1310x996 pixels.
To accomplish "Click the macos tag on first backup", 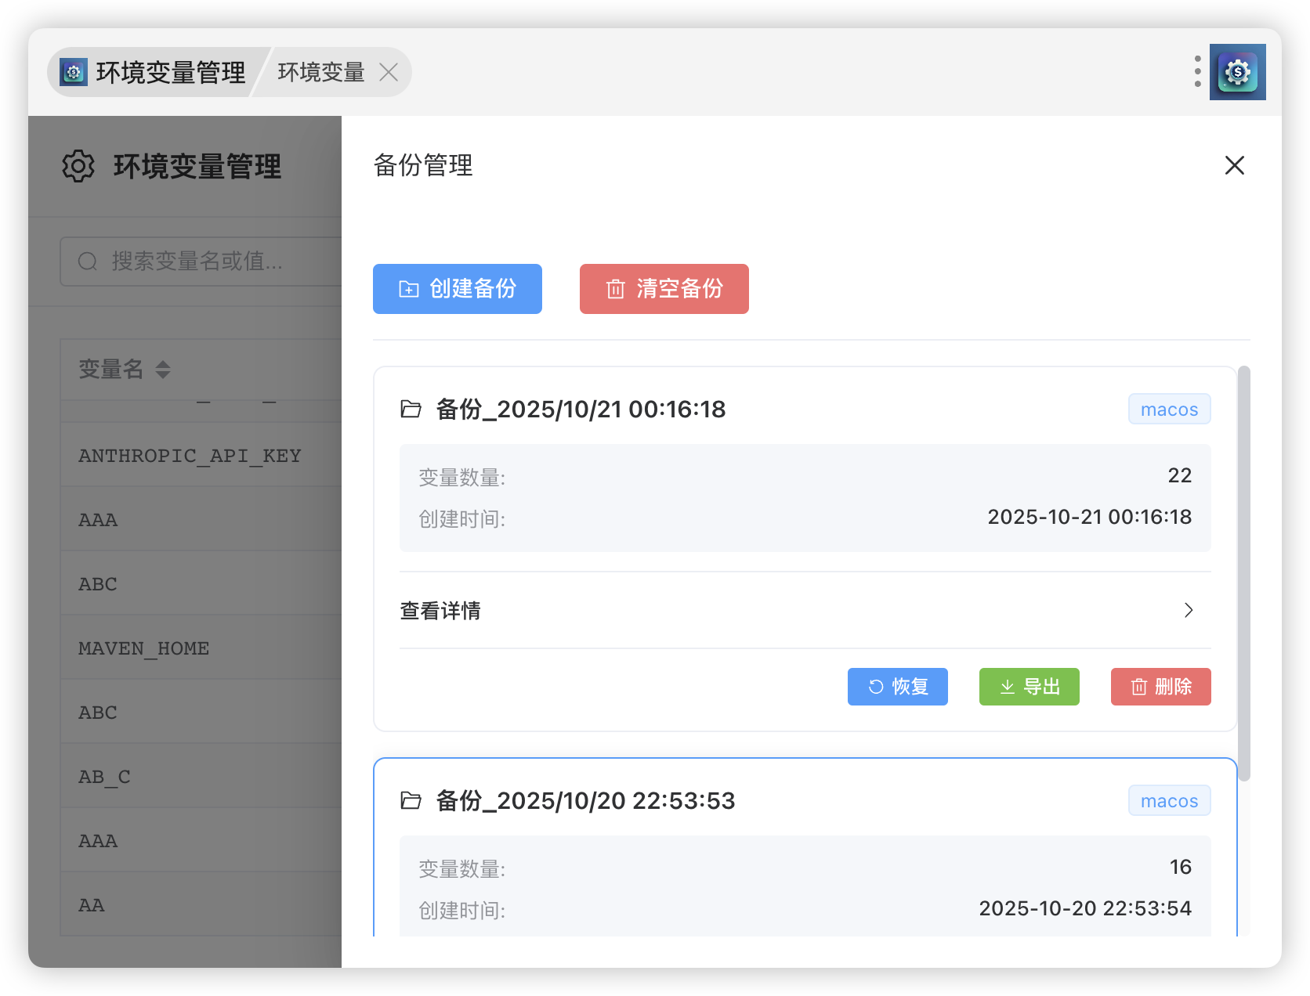I will pyautogui.click(x=1169, y=410).
